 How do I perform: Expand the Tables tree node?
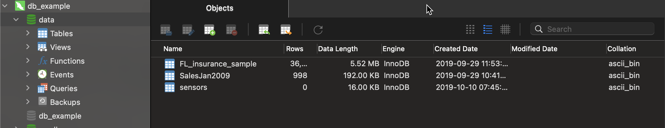(28, 33)
